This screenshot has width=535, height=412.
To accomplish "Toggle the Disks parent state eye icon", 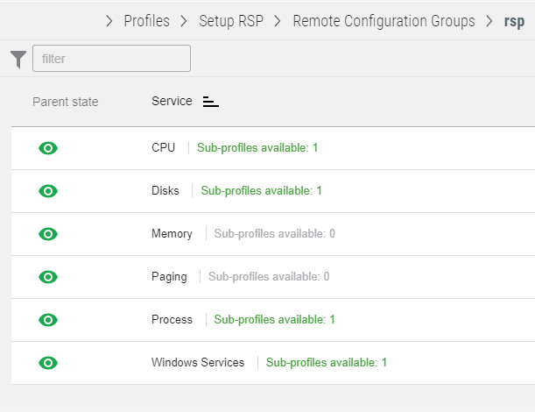I will 48,191.
